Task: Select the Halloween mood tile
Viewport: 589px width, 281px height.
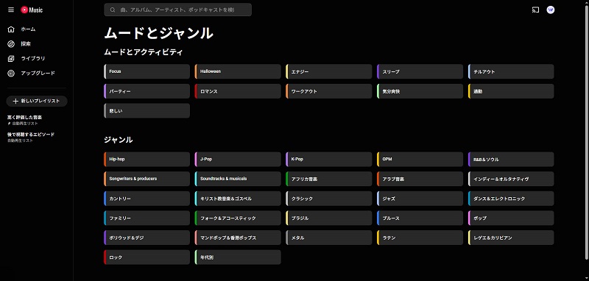Action: (x=238, y=71)
